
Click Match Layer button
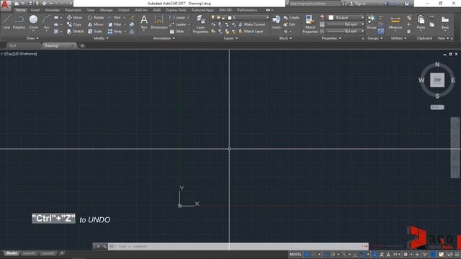251,31
